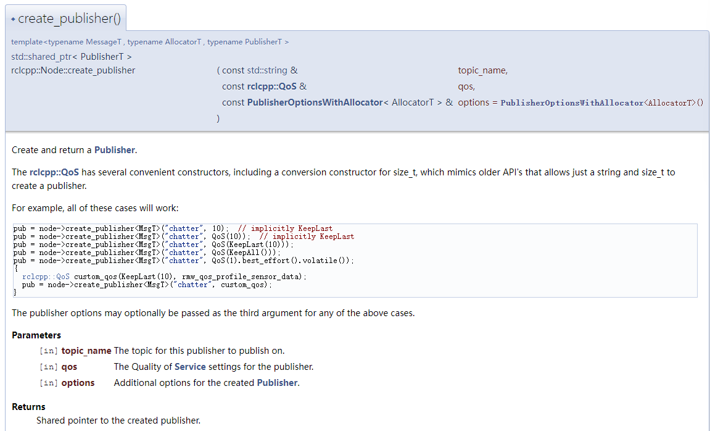Click the code line using QoS(KeepAll())
710x431 pixels.
pyautogui.click(x=147, y=253)
